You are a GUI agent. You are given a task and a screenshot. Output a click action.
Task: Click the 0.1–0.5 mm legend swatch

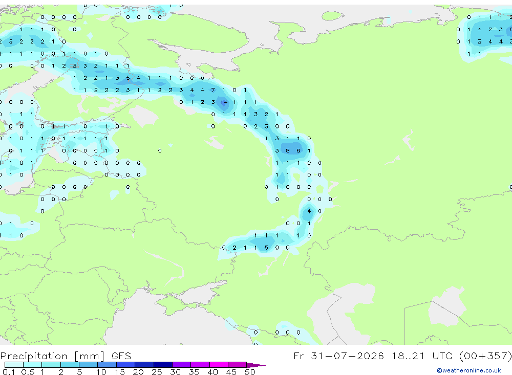click(14, 365)
